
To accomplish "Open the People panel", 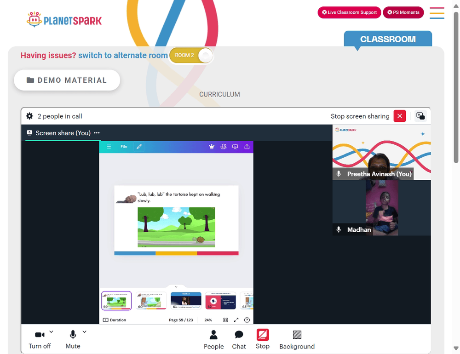I will (213, 340).
